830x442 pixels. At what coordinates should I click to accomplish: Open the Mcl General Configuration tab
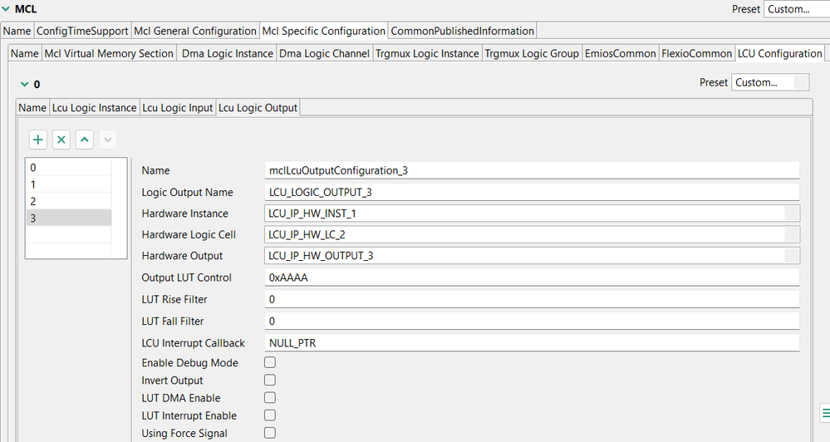pos(196,31)
